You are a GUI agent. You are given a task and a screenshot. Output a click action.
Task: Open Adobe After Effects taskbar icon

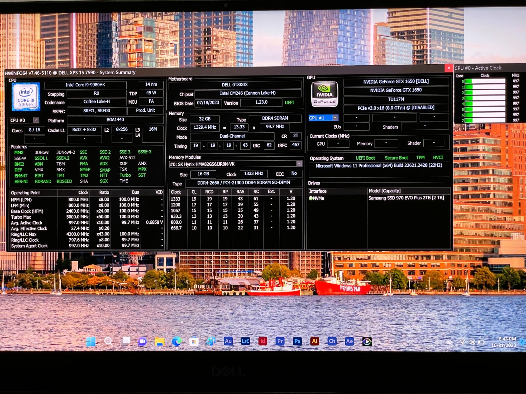click(x=349, y=341)
